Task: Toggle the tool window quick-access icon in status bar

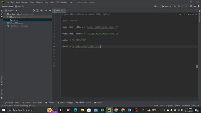Action: click(2, 106)
